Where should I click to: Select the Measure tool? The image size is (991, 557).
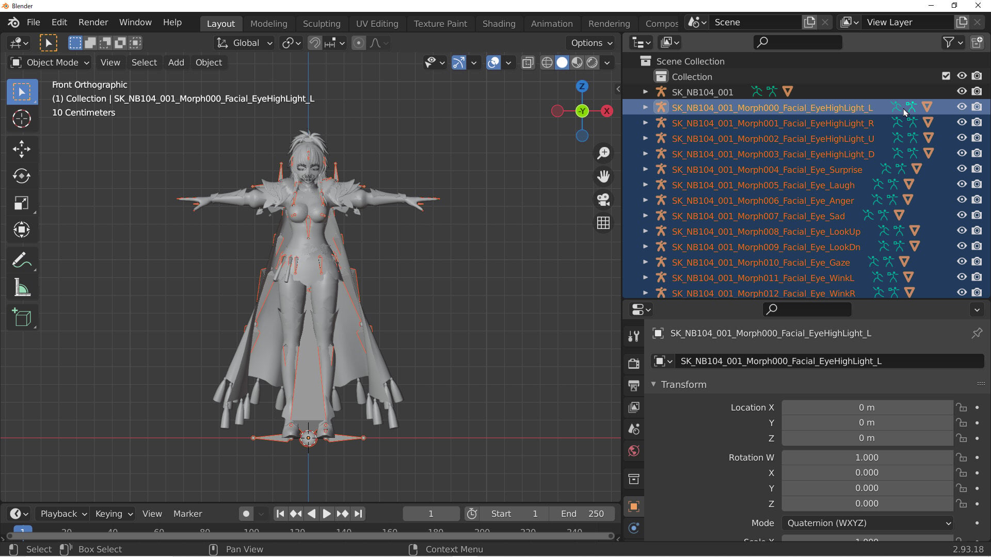[x=22, y=287]
